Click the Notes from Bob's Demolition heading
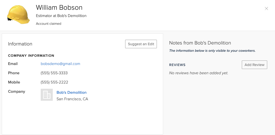This screenshot has width=275, height=135. tap(200, 43)
